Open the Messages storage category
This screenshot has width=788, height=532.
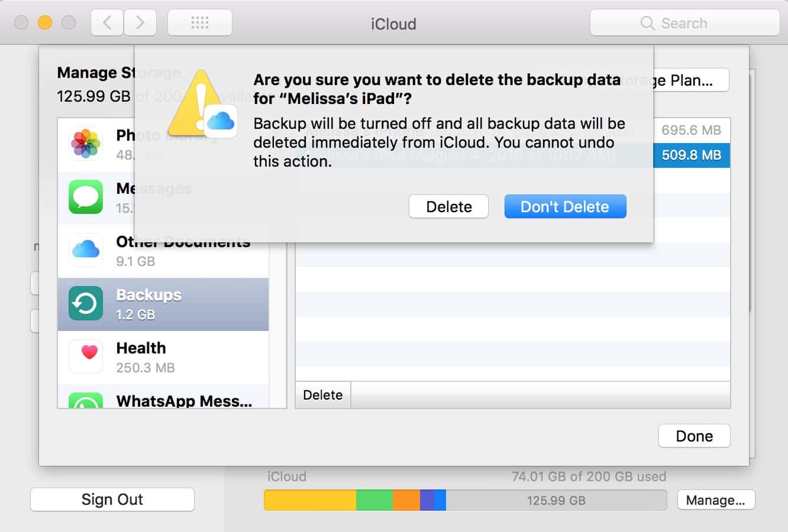(x=85, y=197)
